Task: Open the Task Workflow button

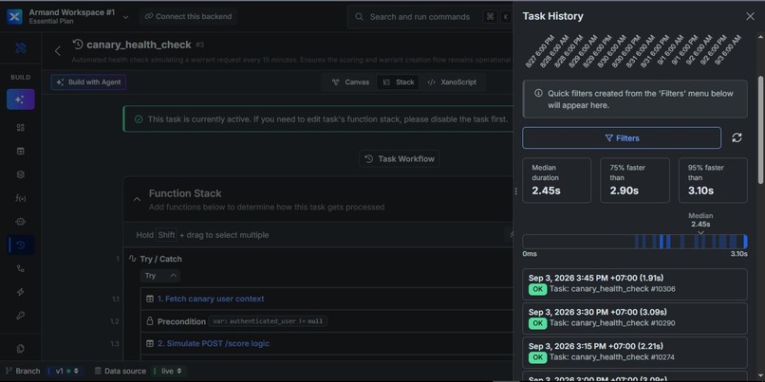Action: click(400, 159)
